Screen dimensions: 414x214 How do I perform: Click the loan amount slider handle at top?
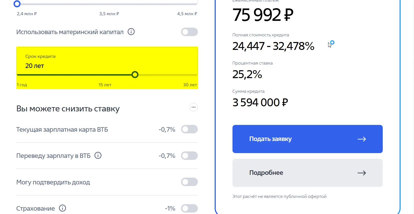pyautogui.click(x=17, y=4)
